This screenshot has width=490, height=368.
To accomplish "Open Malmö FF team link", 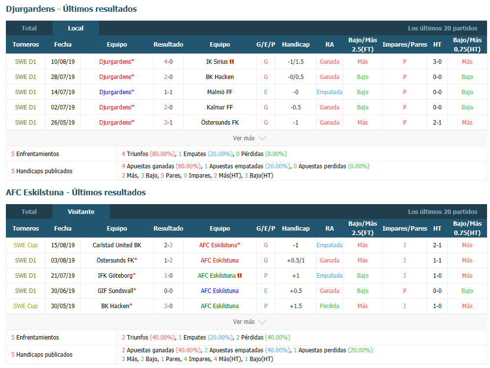I will pyautogui.click(x=219, y=92).
